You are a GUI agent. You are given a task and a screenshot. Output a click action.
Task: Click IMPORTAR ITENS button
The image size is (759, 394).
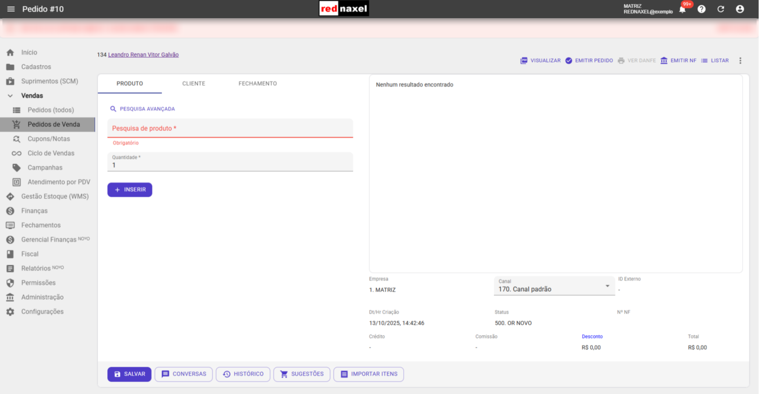pyautogui.click(x=369, y=374)
